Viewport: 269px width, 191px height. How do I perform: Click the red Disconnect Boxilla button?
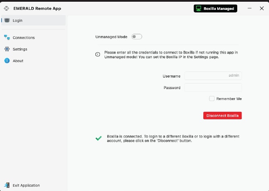click(x=223, y=116)
